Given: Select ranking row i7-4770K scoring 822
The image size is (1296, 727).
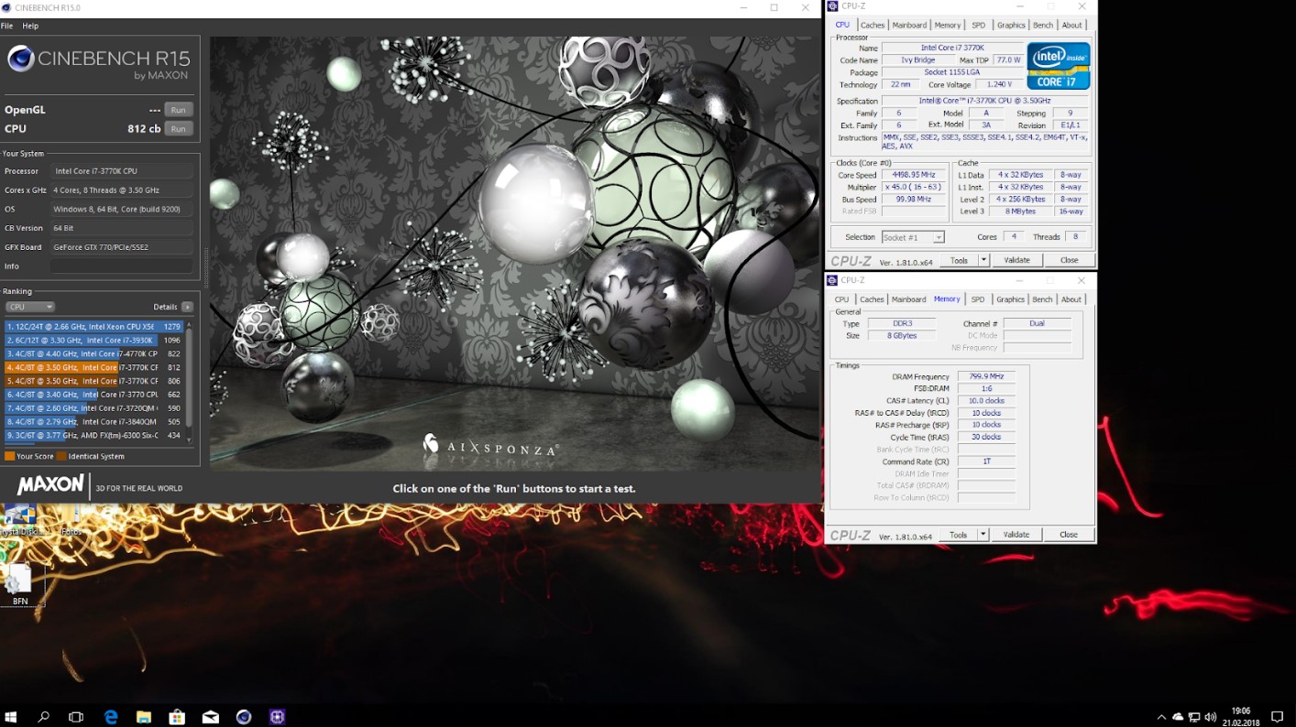Looking at the screenshot, I should [93, 353].
